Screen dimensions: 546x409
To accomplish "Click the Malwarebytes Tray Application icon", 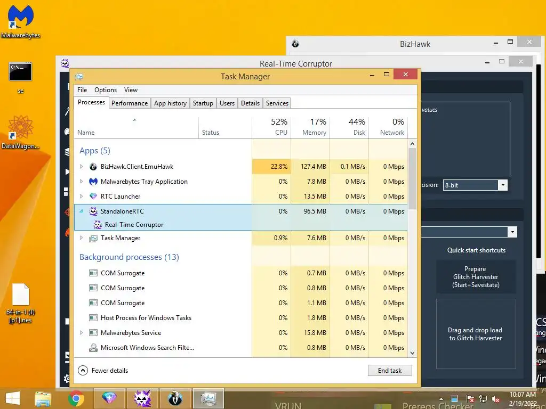I will pyautogui.click(x=93, y=182).
